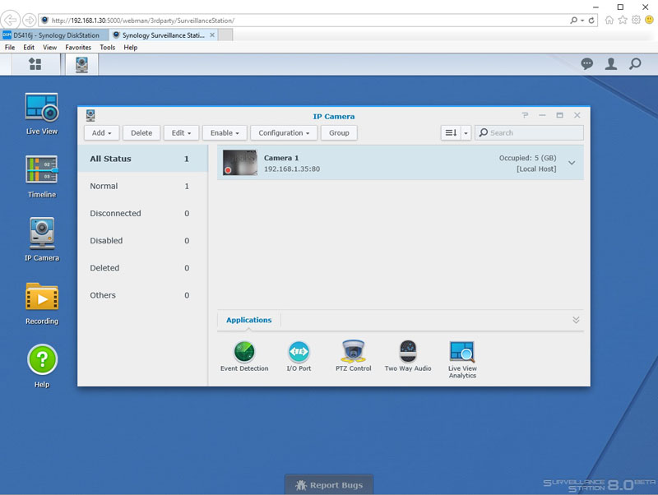Open the notifications chat bubble icon
Image resolution: width=658 pixels, height=495 pixels.
click(586, 64)
